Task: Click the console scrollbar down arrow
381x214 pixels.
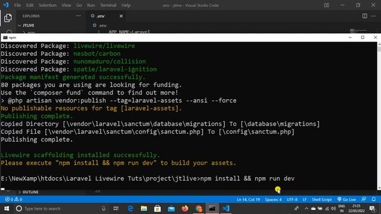Action: point(379,188)
